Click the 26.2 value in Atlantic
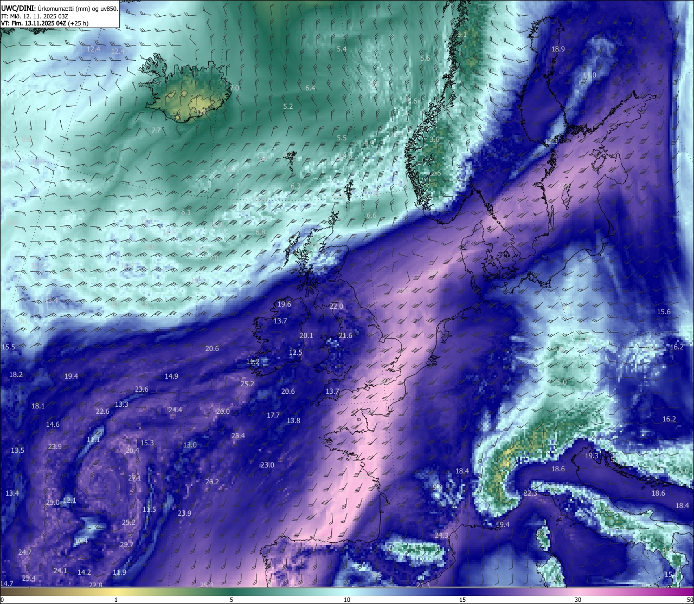The image size is (694, 604). [x=212, y=482]
